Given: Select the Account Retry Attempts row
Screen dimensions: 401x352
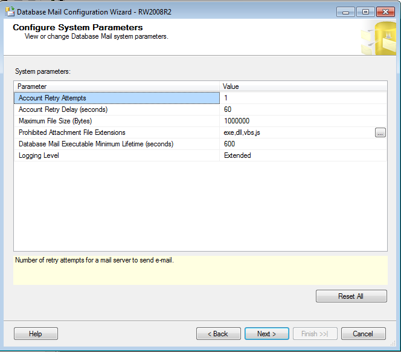Looking at the screenshot, I should tap(117, 98).
